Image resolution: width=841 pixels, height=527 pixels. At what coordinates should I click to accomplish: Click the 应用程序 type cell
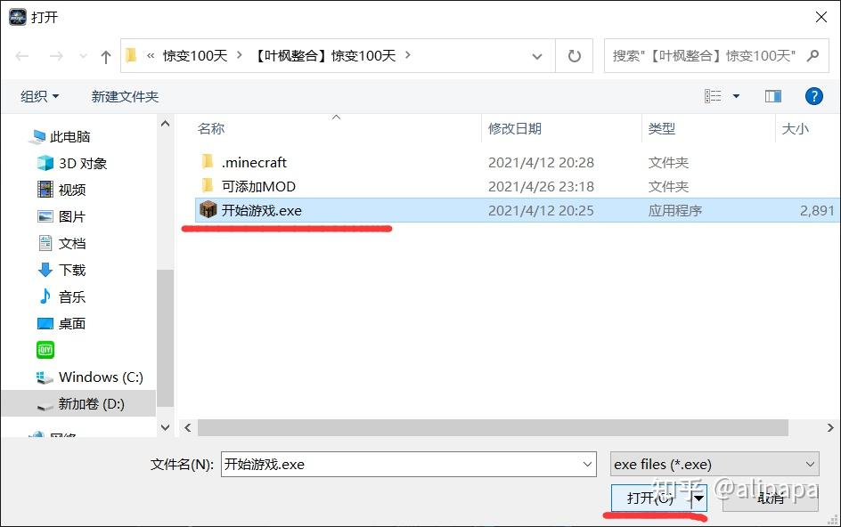click(674, 211)
